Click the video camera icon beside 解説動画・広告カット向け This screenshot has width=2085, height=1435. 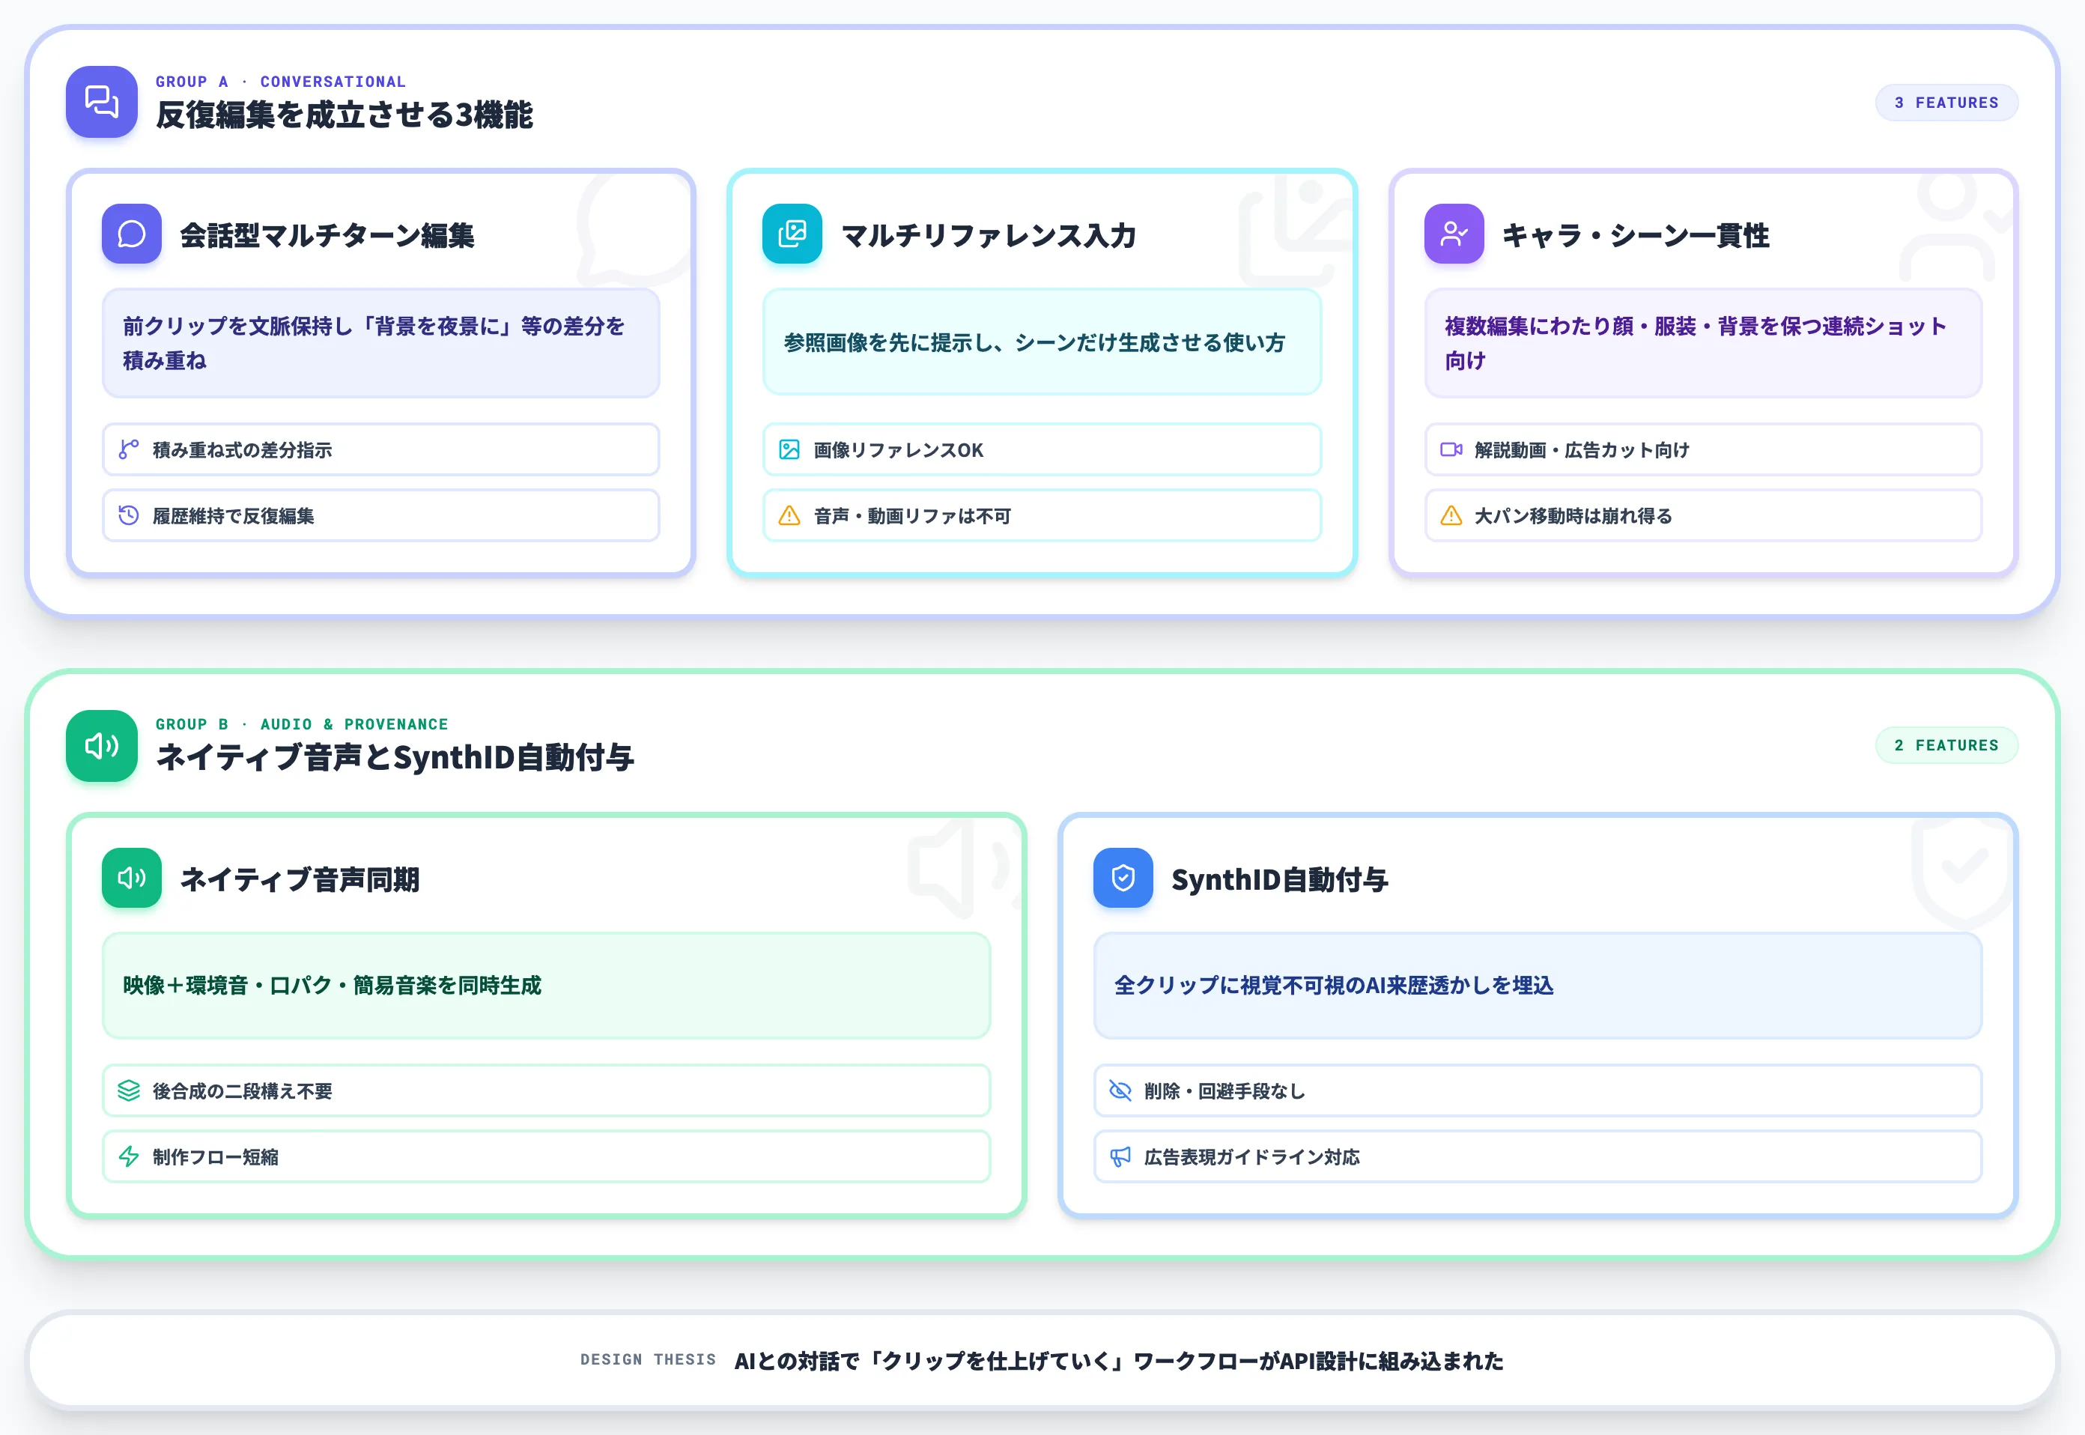point(1451,449)
